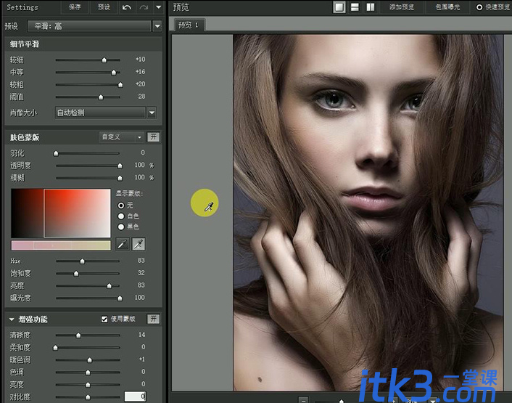This screenshot has width=512, height=403.
Task: Pick the eyedropper-plus tool to add skin tone
Action: [139, 244]
